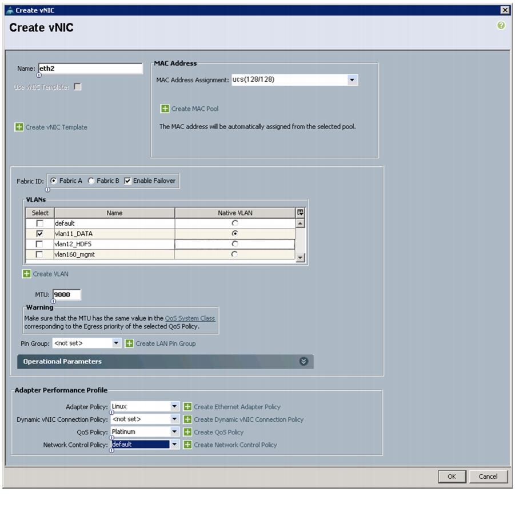Check the vlan12_HDFS select checkbox
The image size is (515, 512).
39,244
